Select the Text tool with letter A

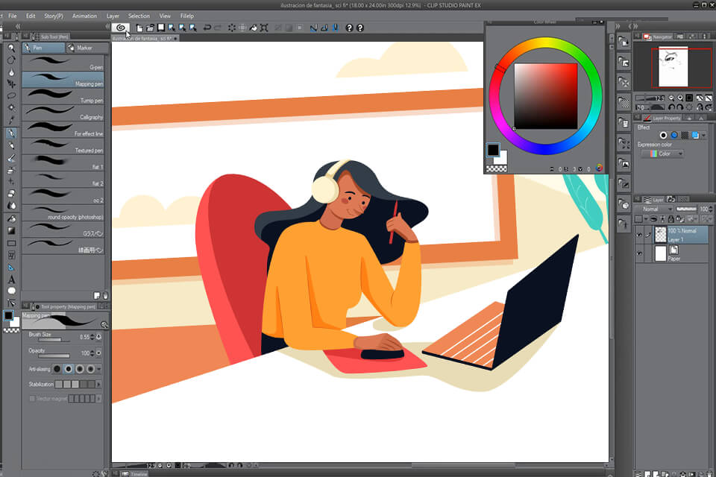(x=11, y=279)
